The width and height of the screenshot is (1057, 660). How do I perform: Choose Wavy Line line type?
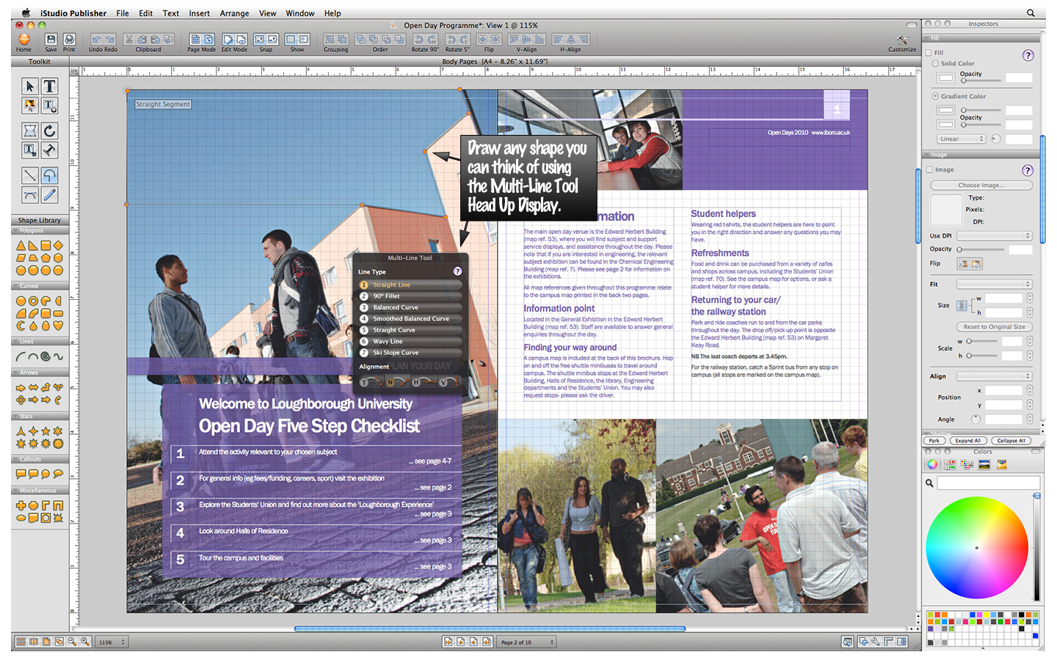(x=410, y=341)
